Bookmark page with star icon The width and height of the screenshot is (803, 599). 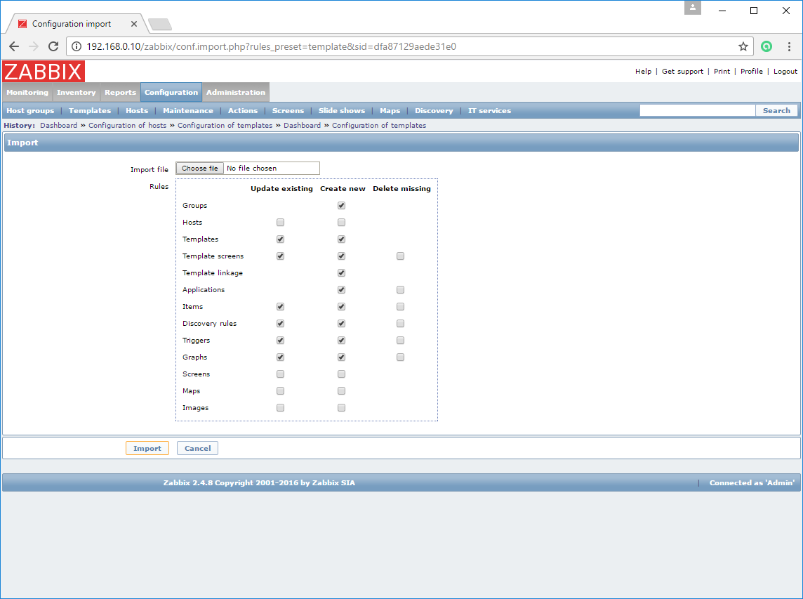coord(743,46)
